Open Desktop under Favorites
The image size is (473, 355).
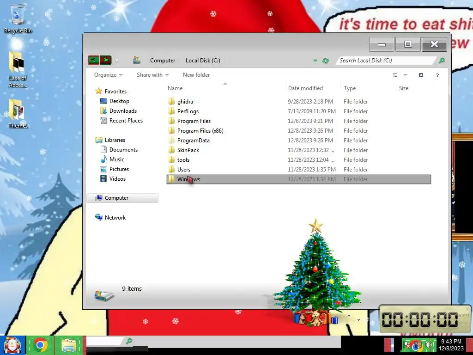pyautogui.click(x=119, y=101)
